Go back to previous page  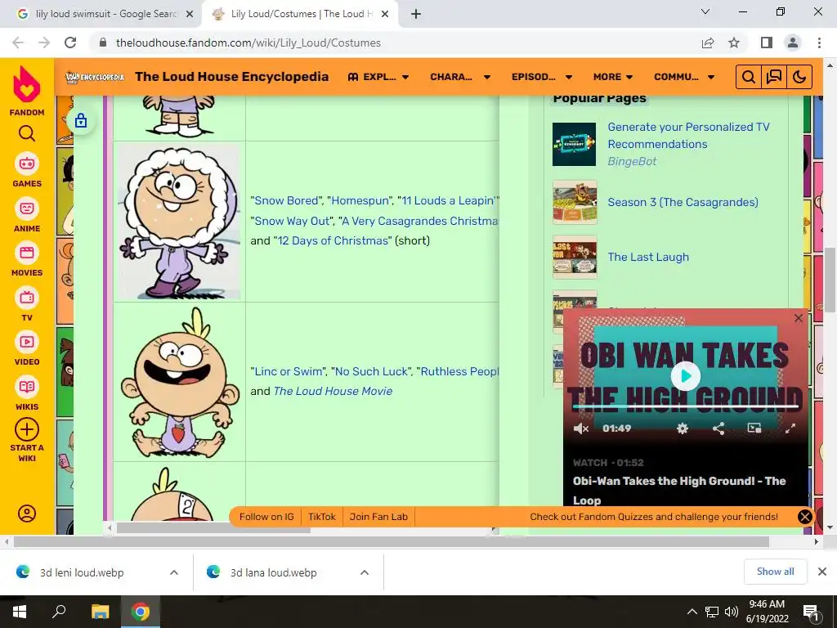tap(18, 43)
